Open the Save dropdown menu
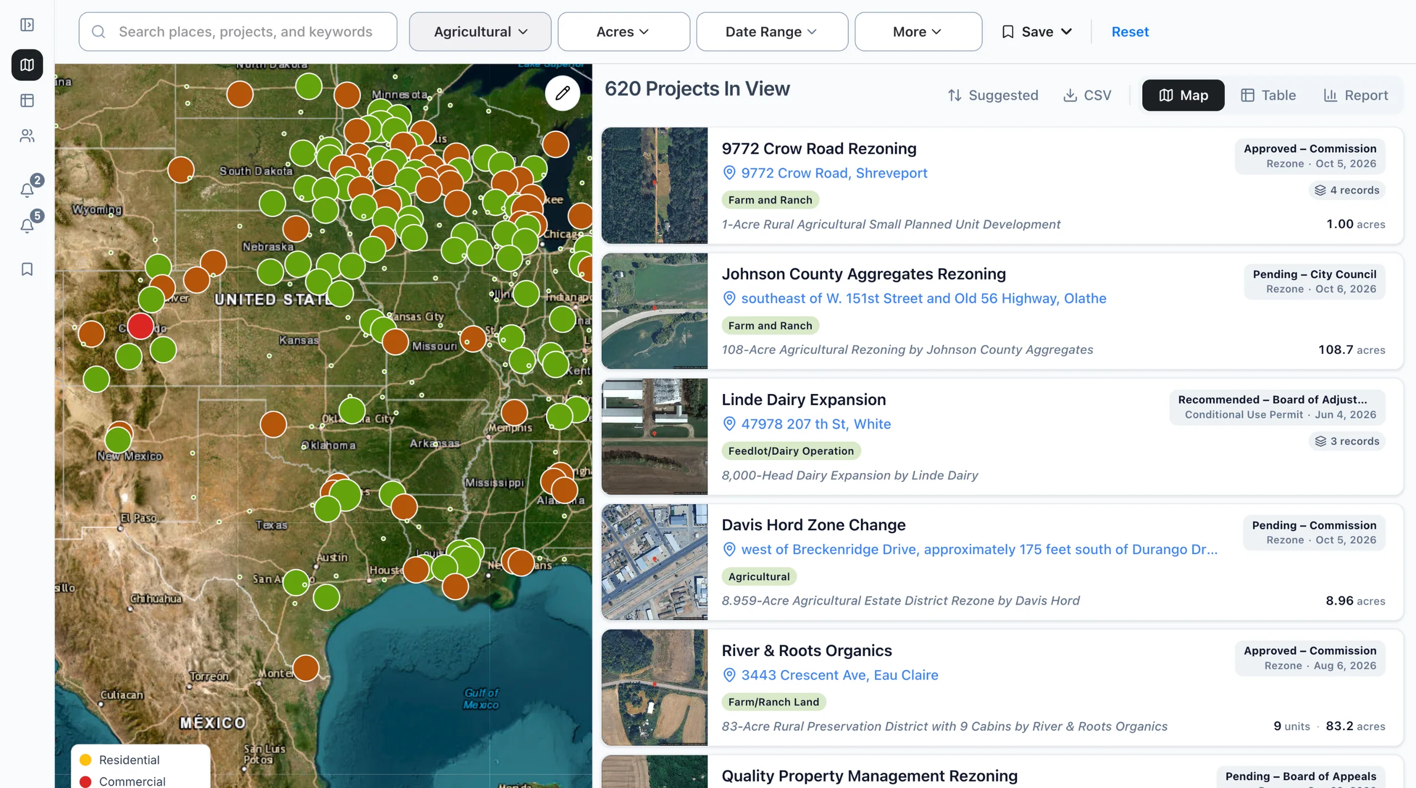This screenshot has width=1416, height=788. pos(1037,31)
